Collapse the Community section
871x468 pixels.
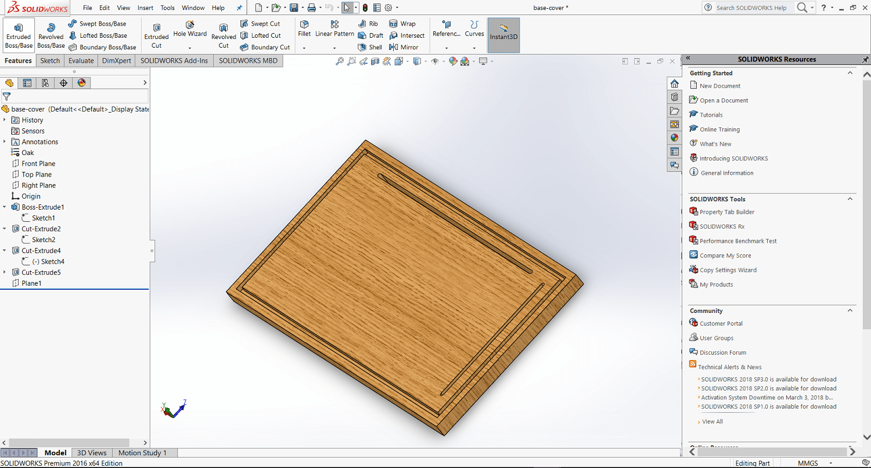(850, 311)
